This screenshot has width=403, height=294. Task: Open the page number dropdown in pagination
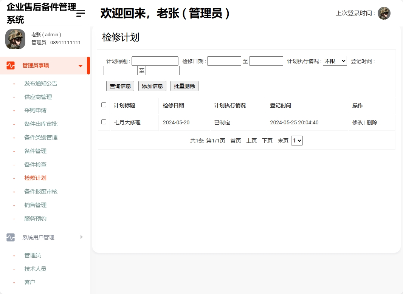[x=297, y=140]
